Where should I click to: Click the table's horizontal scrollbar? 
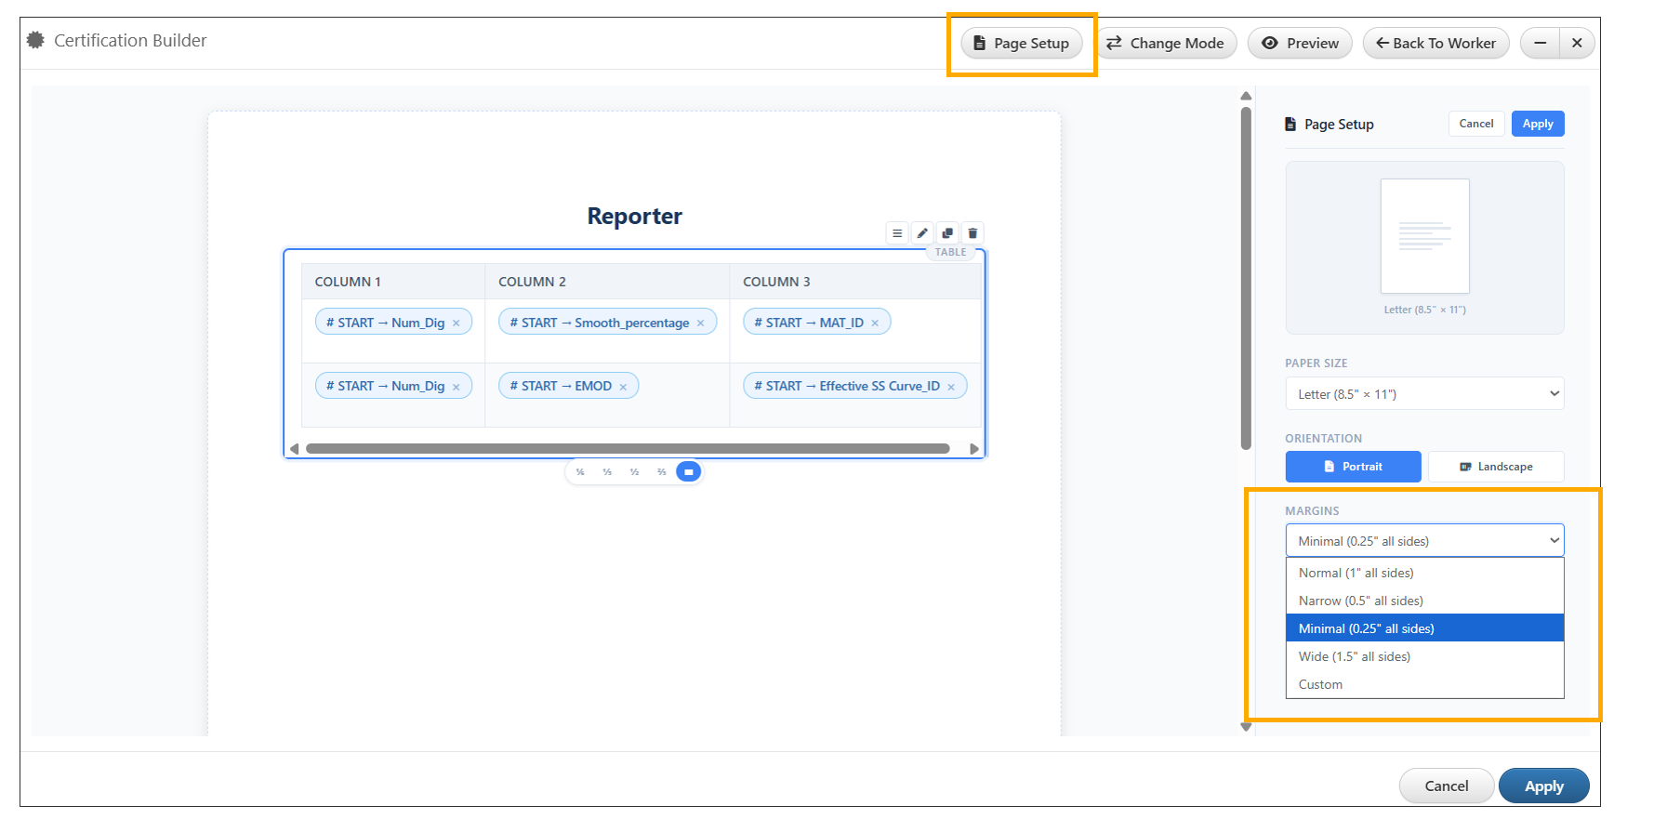click(x=628, y=449)
